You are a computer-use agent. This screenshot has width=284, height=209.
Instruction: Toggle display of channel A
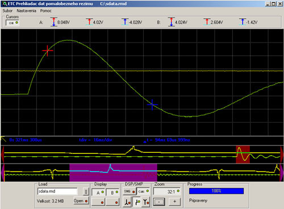[98, 193]
